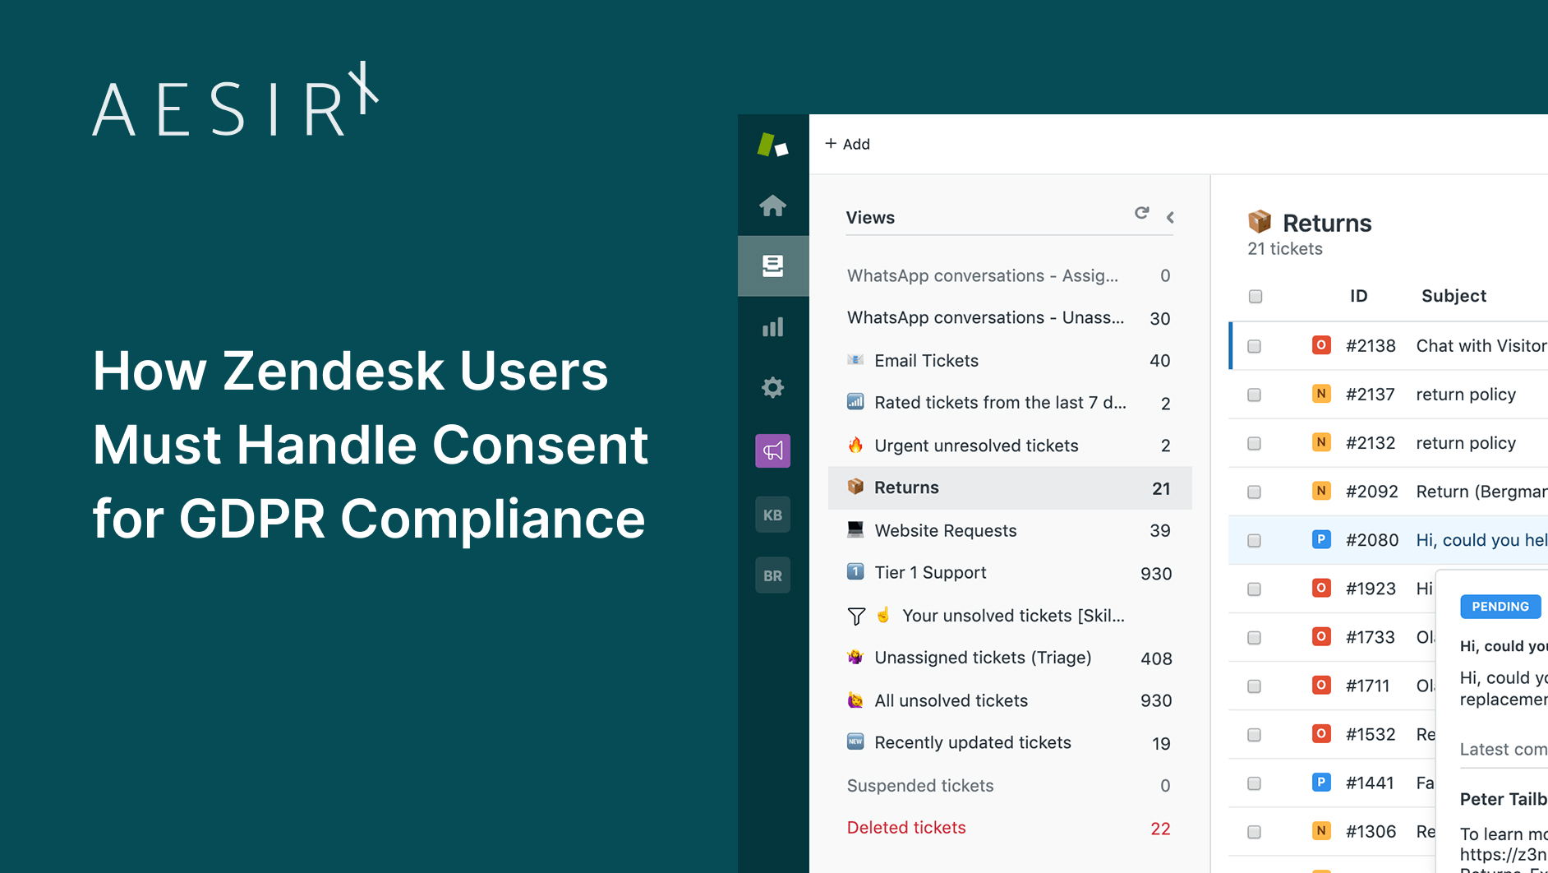Open the Views tickets sidebar icon
The image size is (1548, 873).
click(x=772, y=266)
